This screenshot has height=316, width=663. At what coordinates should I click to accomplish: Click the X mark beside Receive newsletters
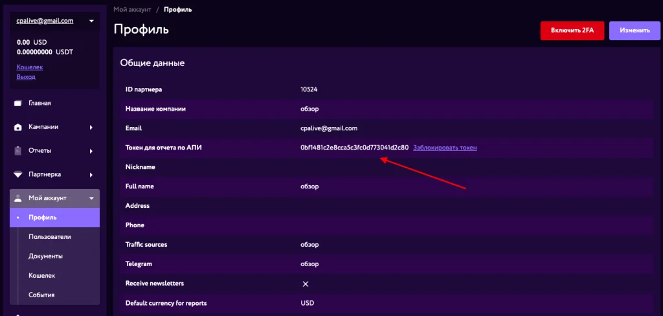point(306,284)
